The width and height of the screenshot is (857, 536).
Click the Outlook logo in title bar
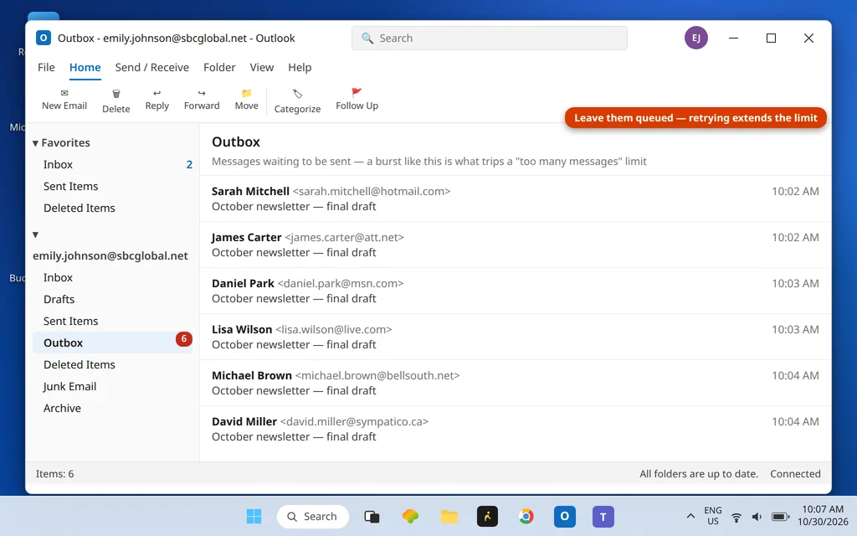pos(44,38)
